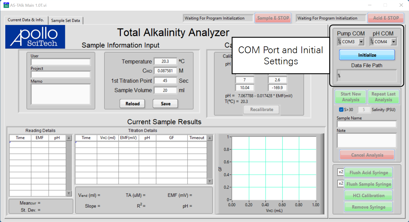This screenshot has height=222, width=409.
Task: Hit the Sample E-STOP button
Action: tap(273, 18)
